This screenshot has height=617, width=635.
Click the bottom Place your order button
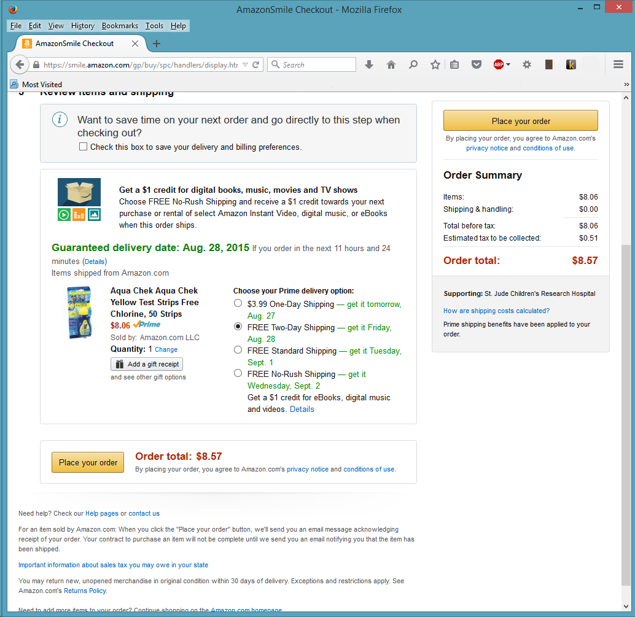pyautogui.click(x=88, y=462)
